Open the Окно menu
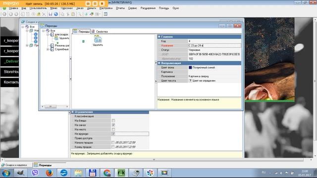The height and width of the screenshot is (178, 317). pyautogui.click(x=175, y=8)
